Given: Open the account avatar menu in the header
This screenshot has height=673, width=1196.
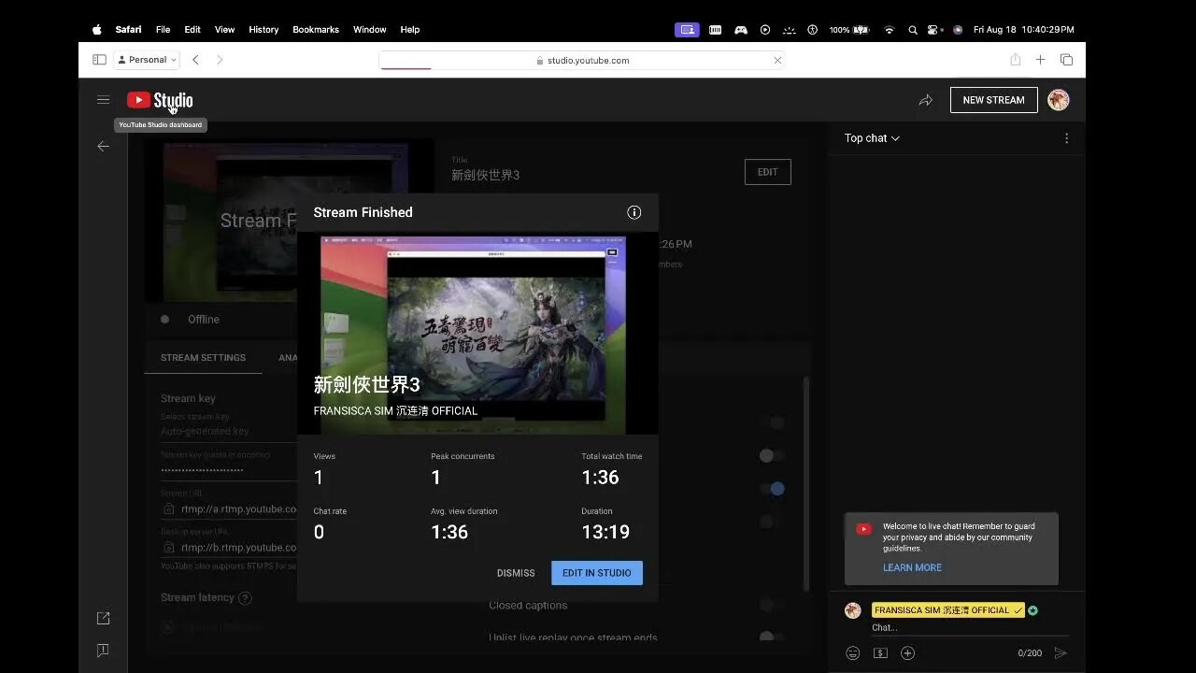Looking at the screenshot, I should coord(1058,100).
